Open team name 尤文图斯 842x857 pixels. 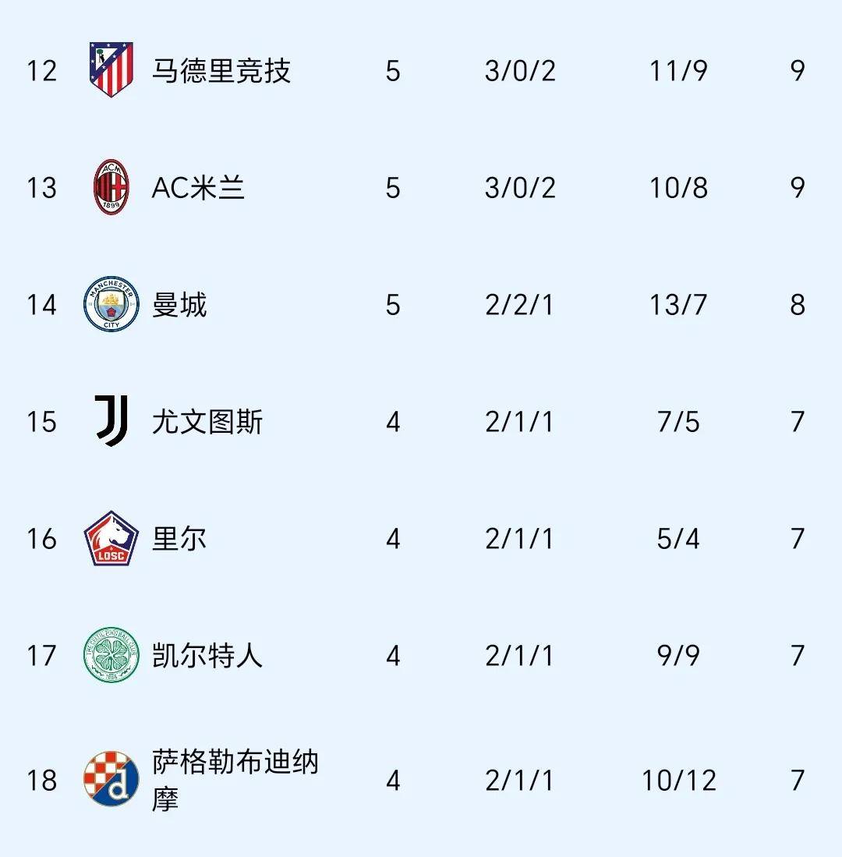pyautogui.click(x=207, y=421)
